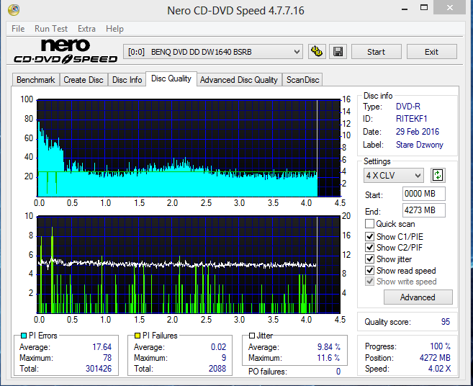
Task: Click the Start button
Action: [376, 52]
